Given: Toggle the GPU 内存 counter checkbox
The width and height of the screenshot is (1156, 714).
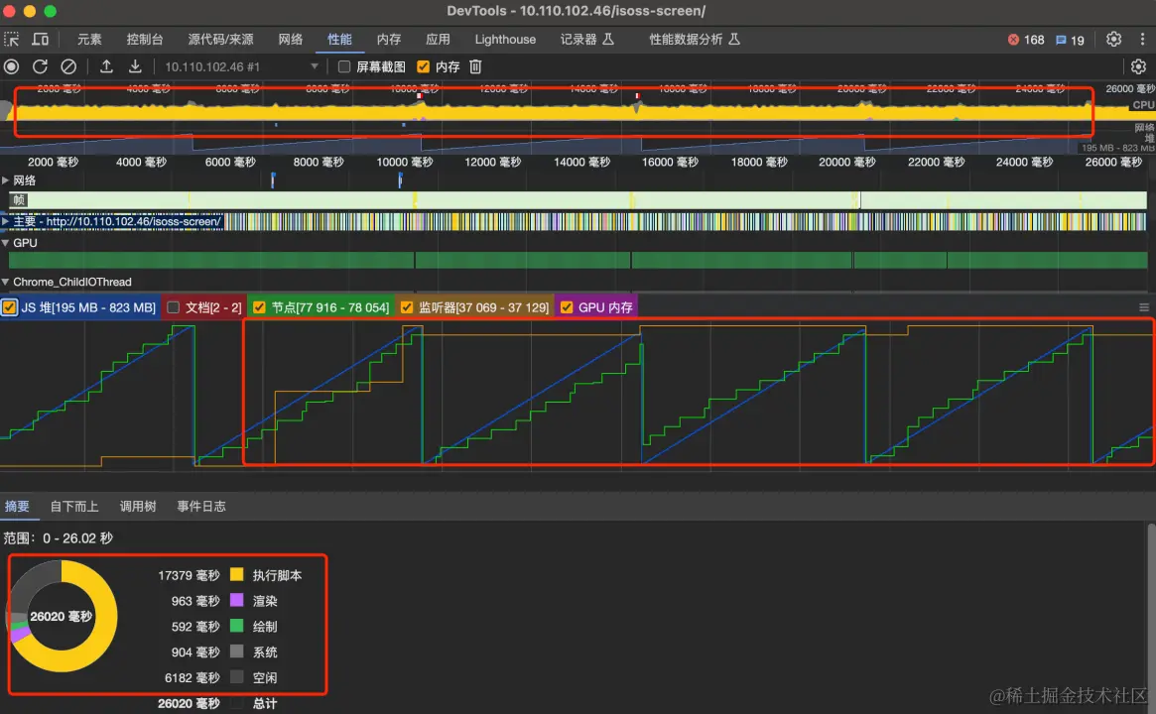Looking at the screenshot, I should click(x=567, y=307).
